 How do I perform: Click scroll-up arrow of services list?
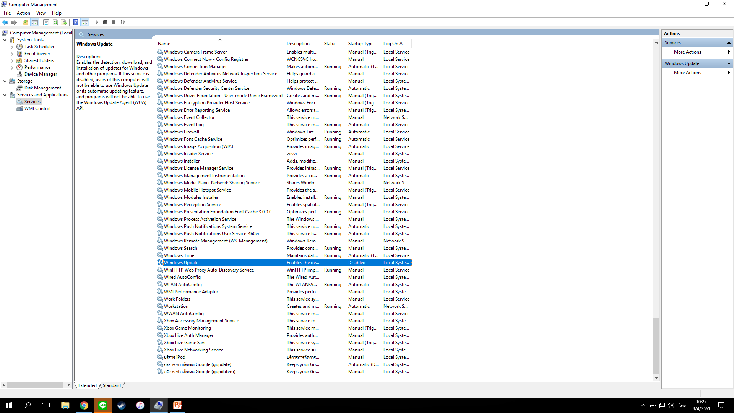click(x=656, y=42)
